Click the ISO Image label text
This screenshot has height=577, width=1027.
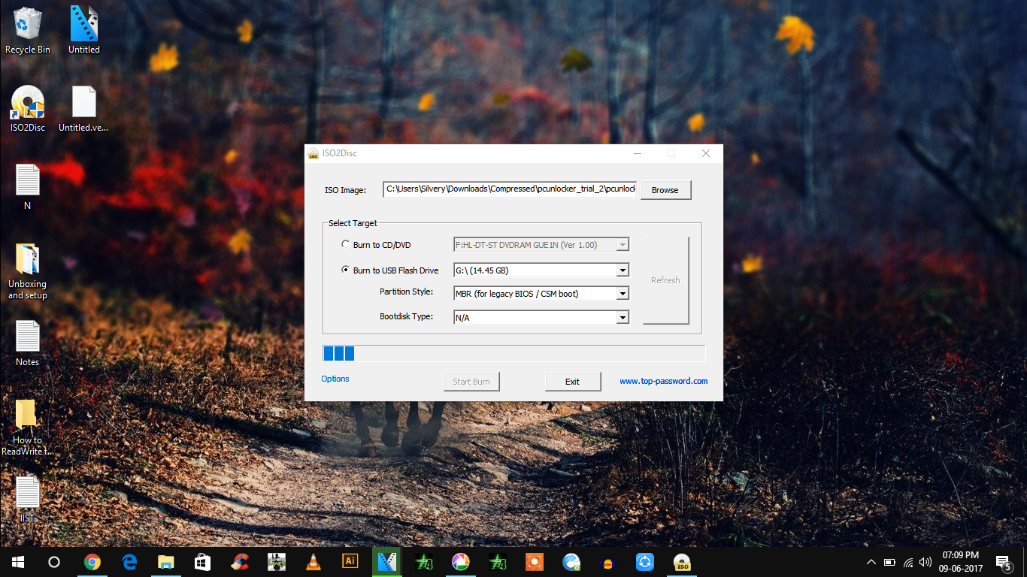[x=345, y=190]
